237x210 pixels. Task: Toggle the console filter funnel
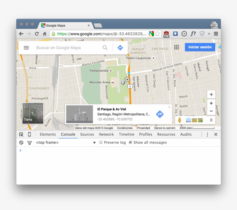(29, 143)
